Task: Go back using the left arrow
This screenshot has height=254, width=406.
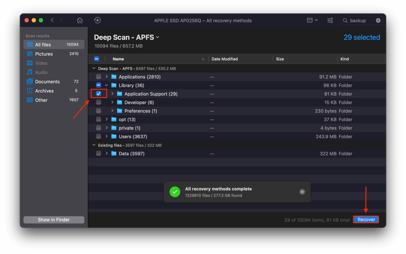Action: 52,20
